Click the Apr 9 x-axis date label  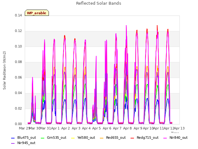[x=138, y=128]
